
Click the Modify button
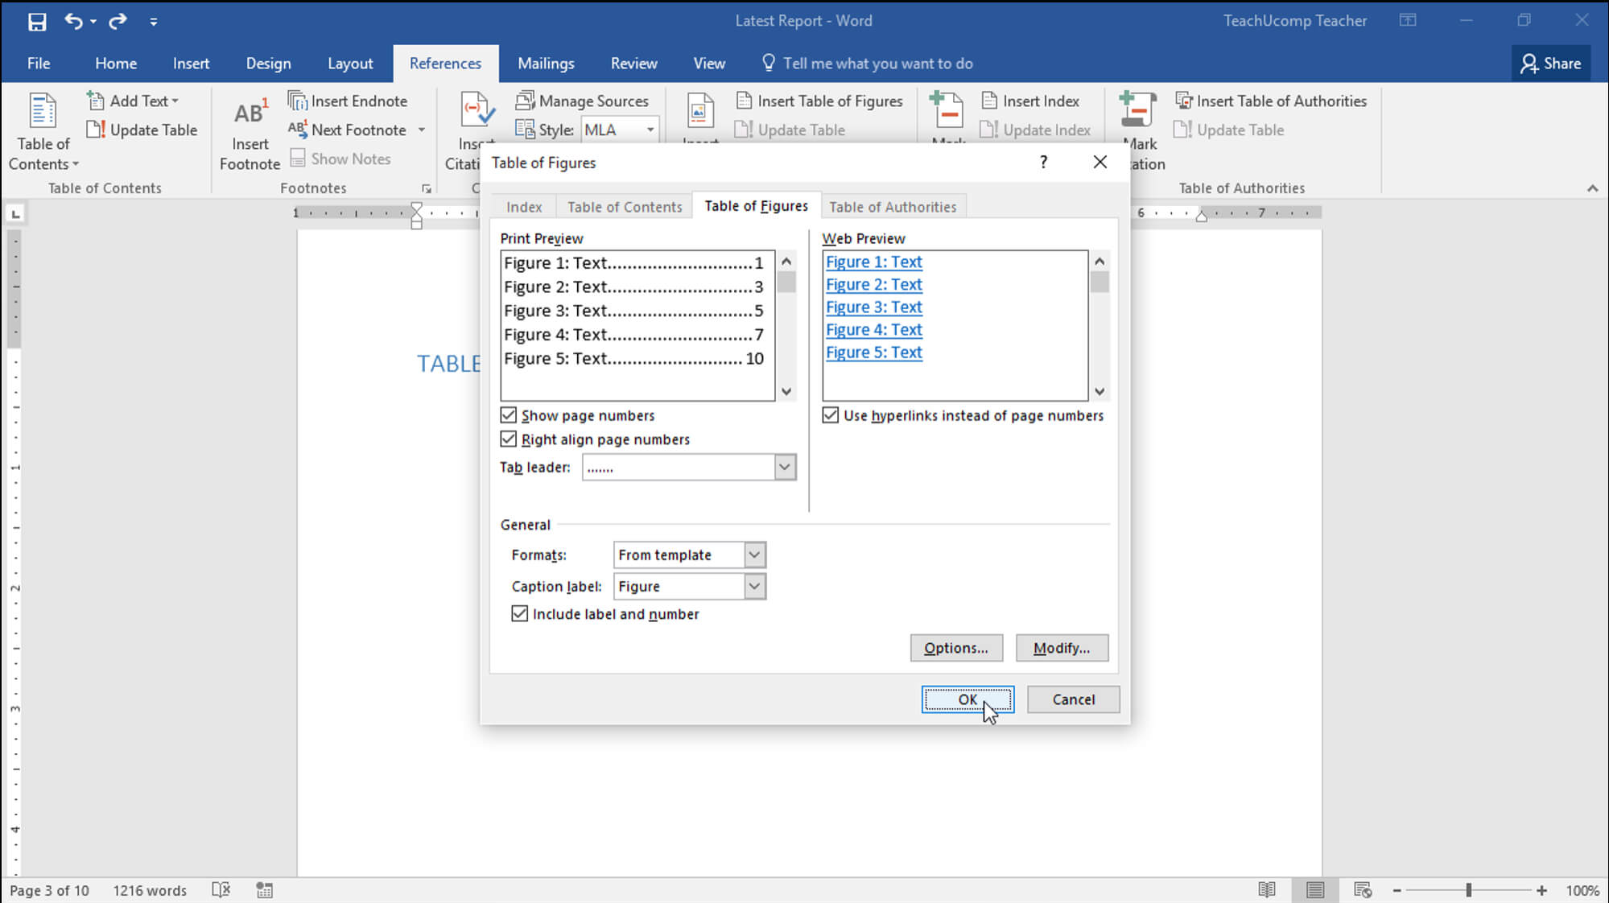pyautogui.click(x=1060, y=646)
